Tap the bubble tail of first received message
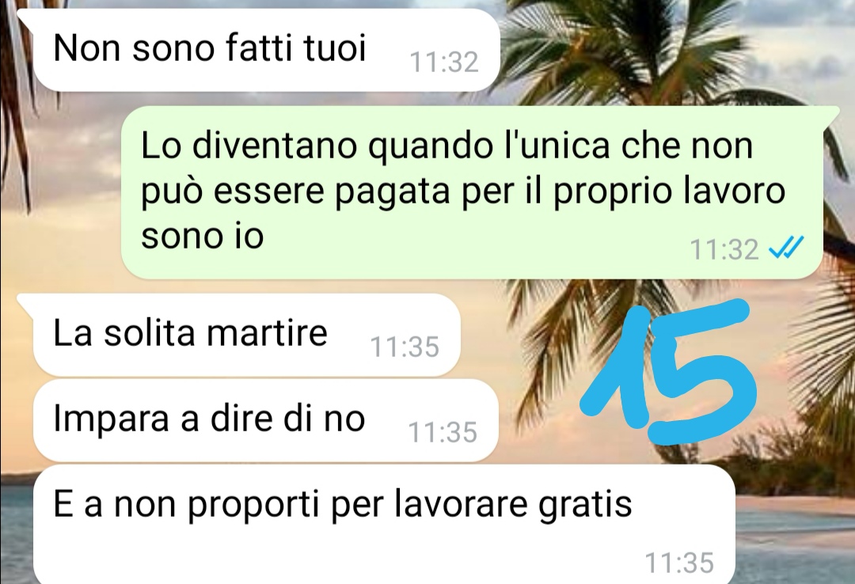Screen dimensions: 855x584 tap(26, 17)
